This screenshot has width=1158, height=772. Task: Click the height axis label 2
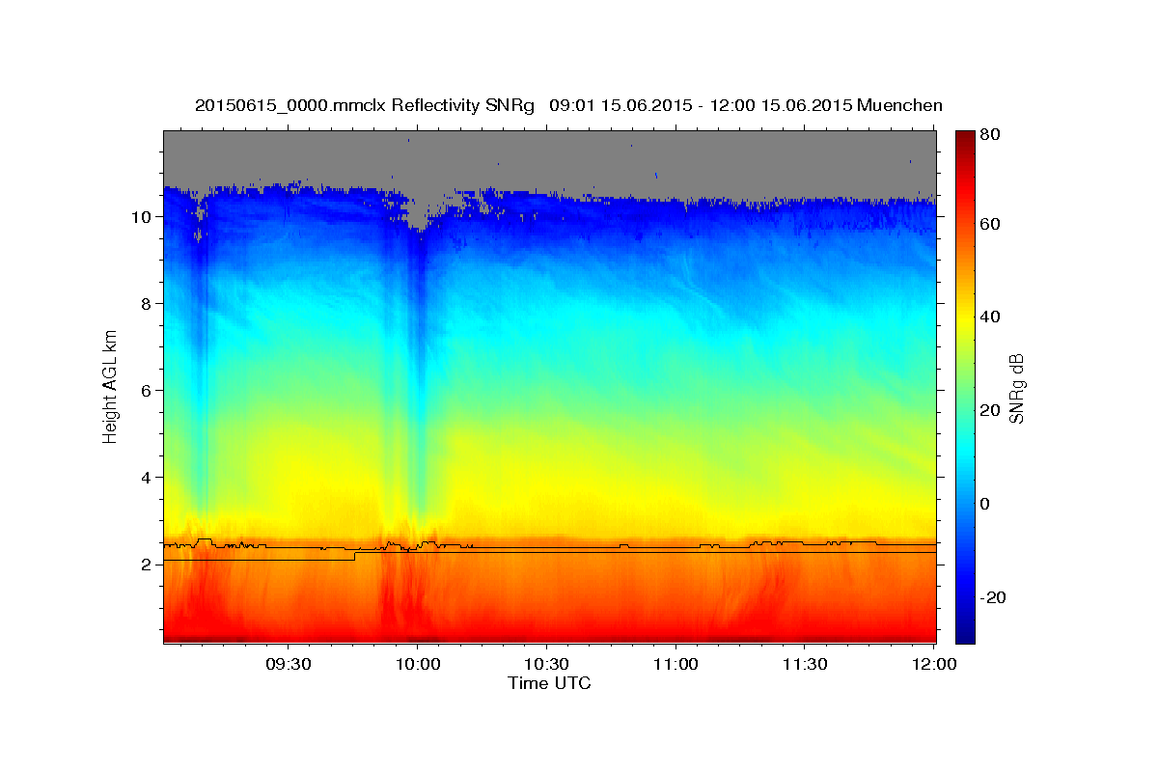145,565
